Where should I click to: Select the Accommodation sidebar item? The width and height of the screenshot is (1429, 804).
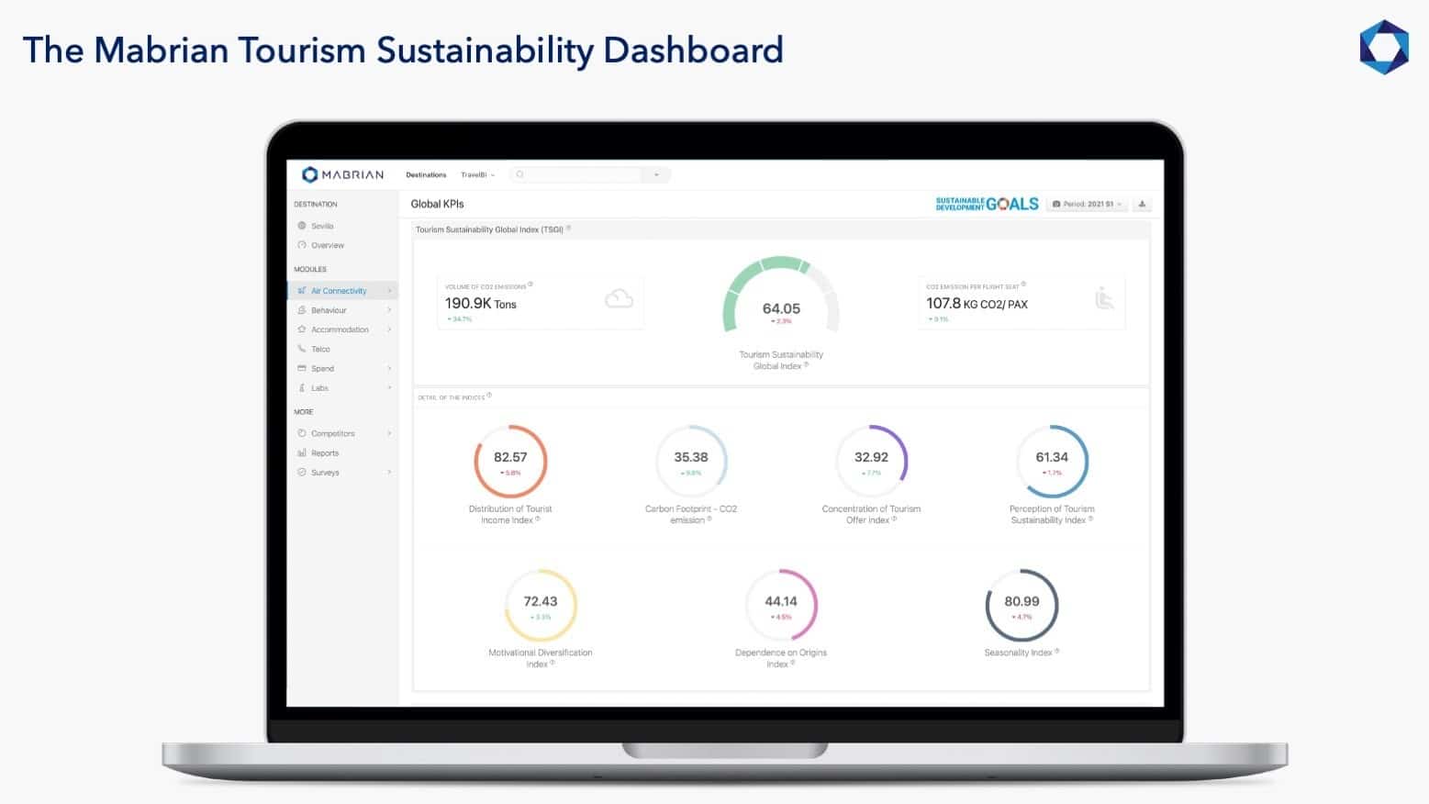[x=340, y=329]
